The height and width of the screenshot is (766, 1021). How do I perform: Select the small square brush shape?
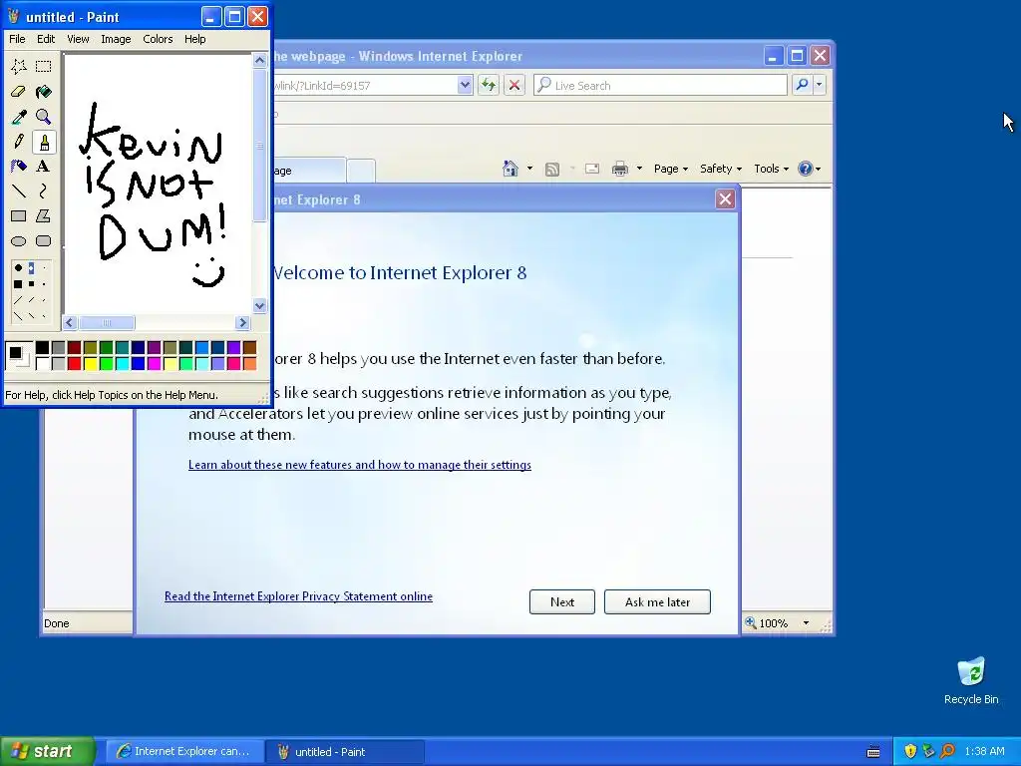[44, 284]
